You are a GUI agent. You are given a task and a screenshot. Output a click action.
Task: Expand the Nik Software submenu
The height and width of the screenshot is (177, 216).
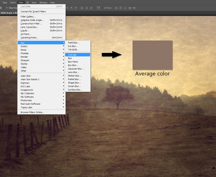41,97
